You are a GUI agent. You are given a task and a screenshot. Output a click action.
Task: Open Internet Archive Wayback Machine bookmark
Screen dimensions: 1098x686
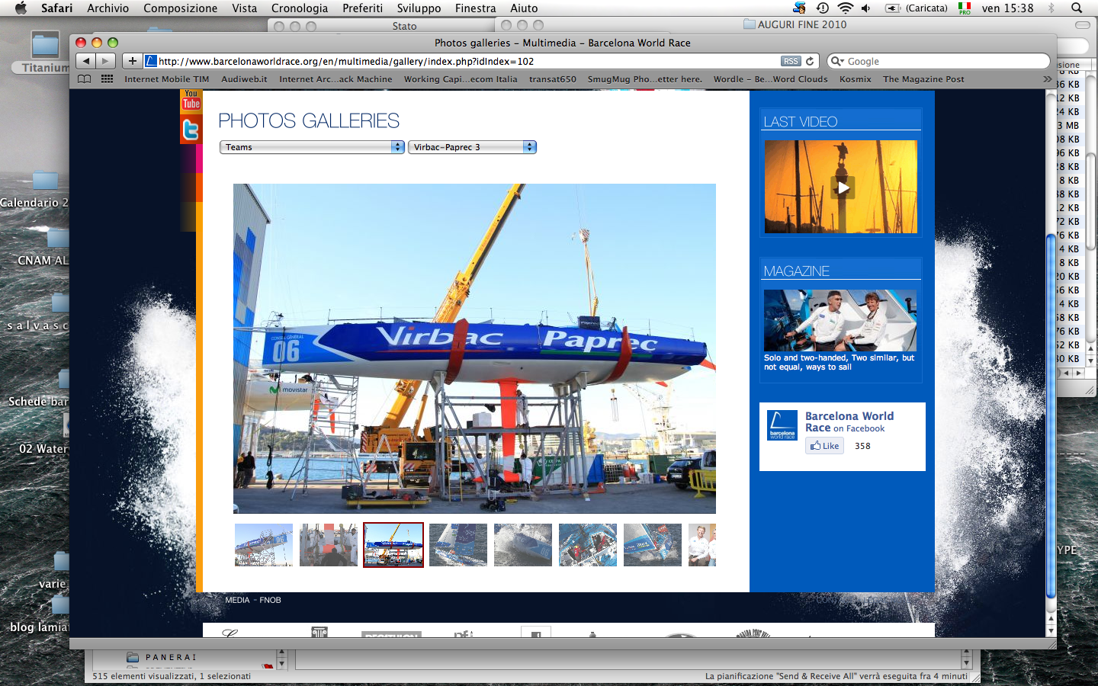tap(335, 79)
